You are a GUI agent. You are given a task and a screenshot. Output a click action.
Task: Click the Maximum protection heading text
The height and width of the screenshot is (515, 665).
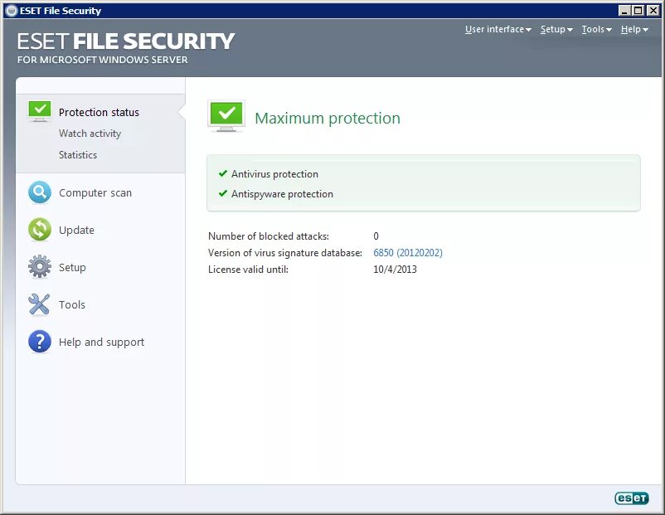click(327, 118)
